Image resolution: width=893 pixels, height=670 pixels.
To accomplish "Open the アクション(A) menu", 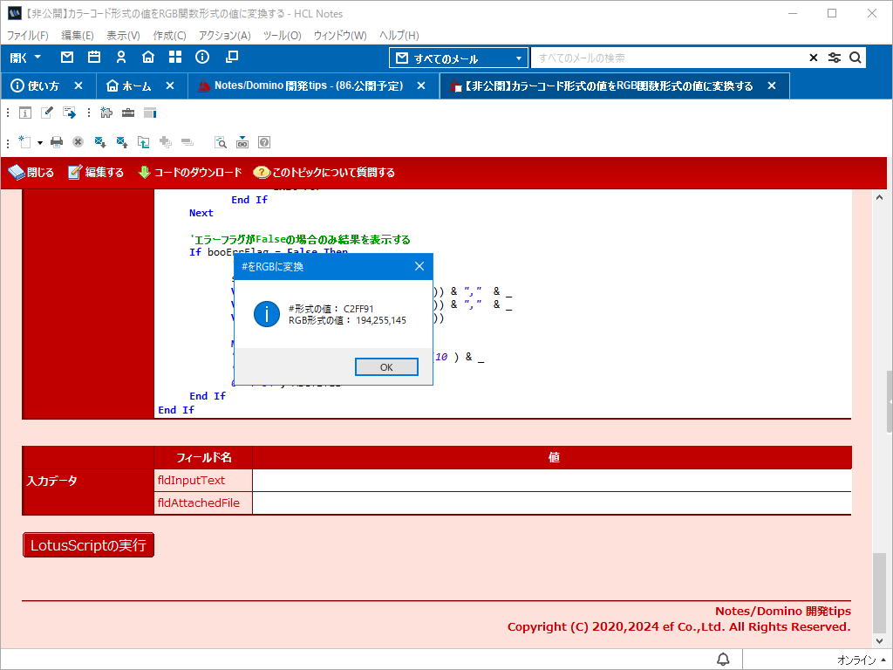I will [224, 35].
